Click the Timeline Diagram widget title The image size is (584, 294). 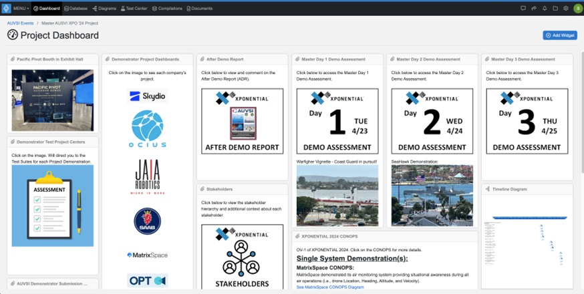[x=509, y=189]
